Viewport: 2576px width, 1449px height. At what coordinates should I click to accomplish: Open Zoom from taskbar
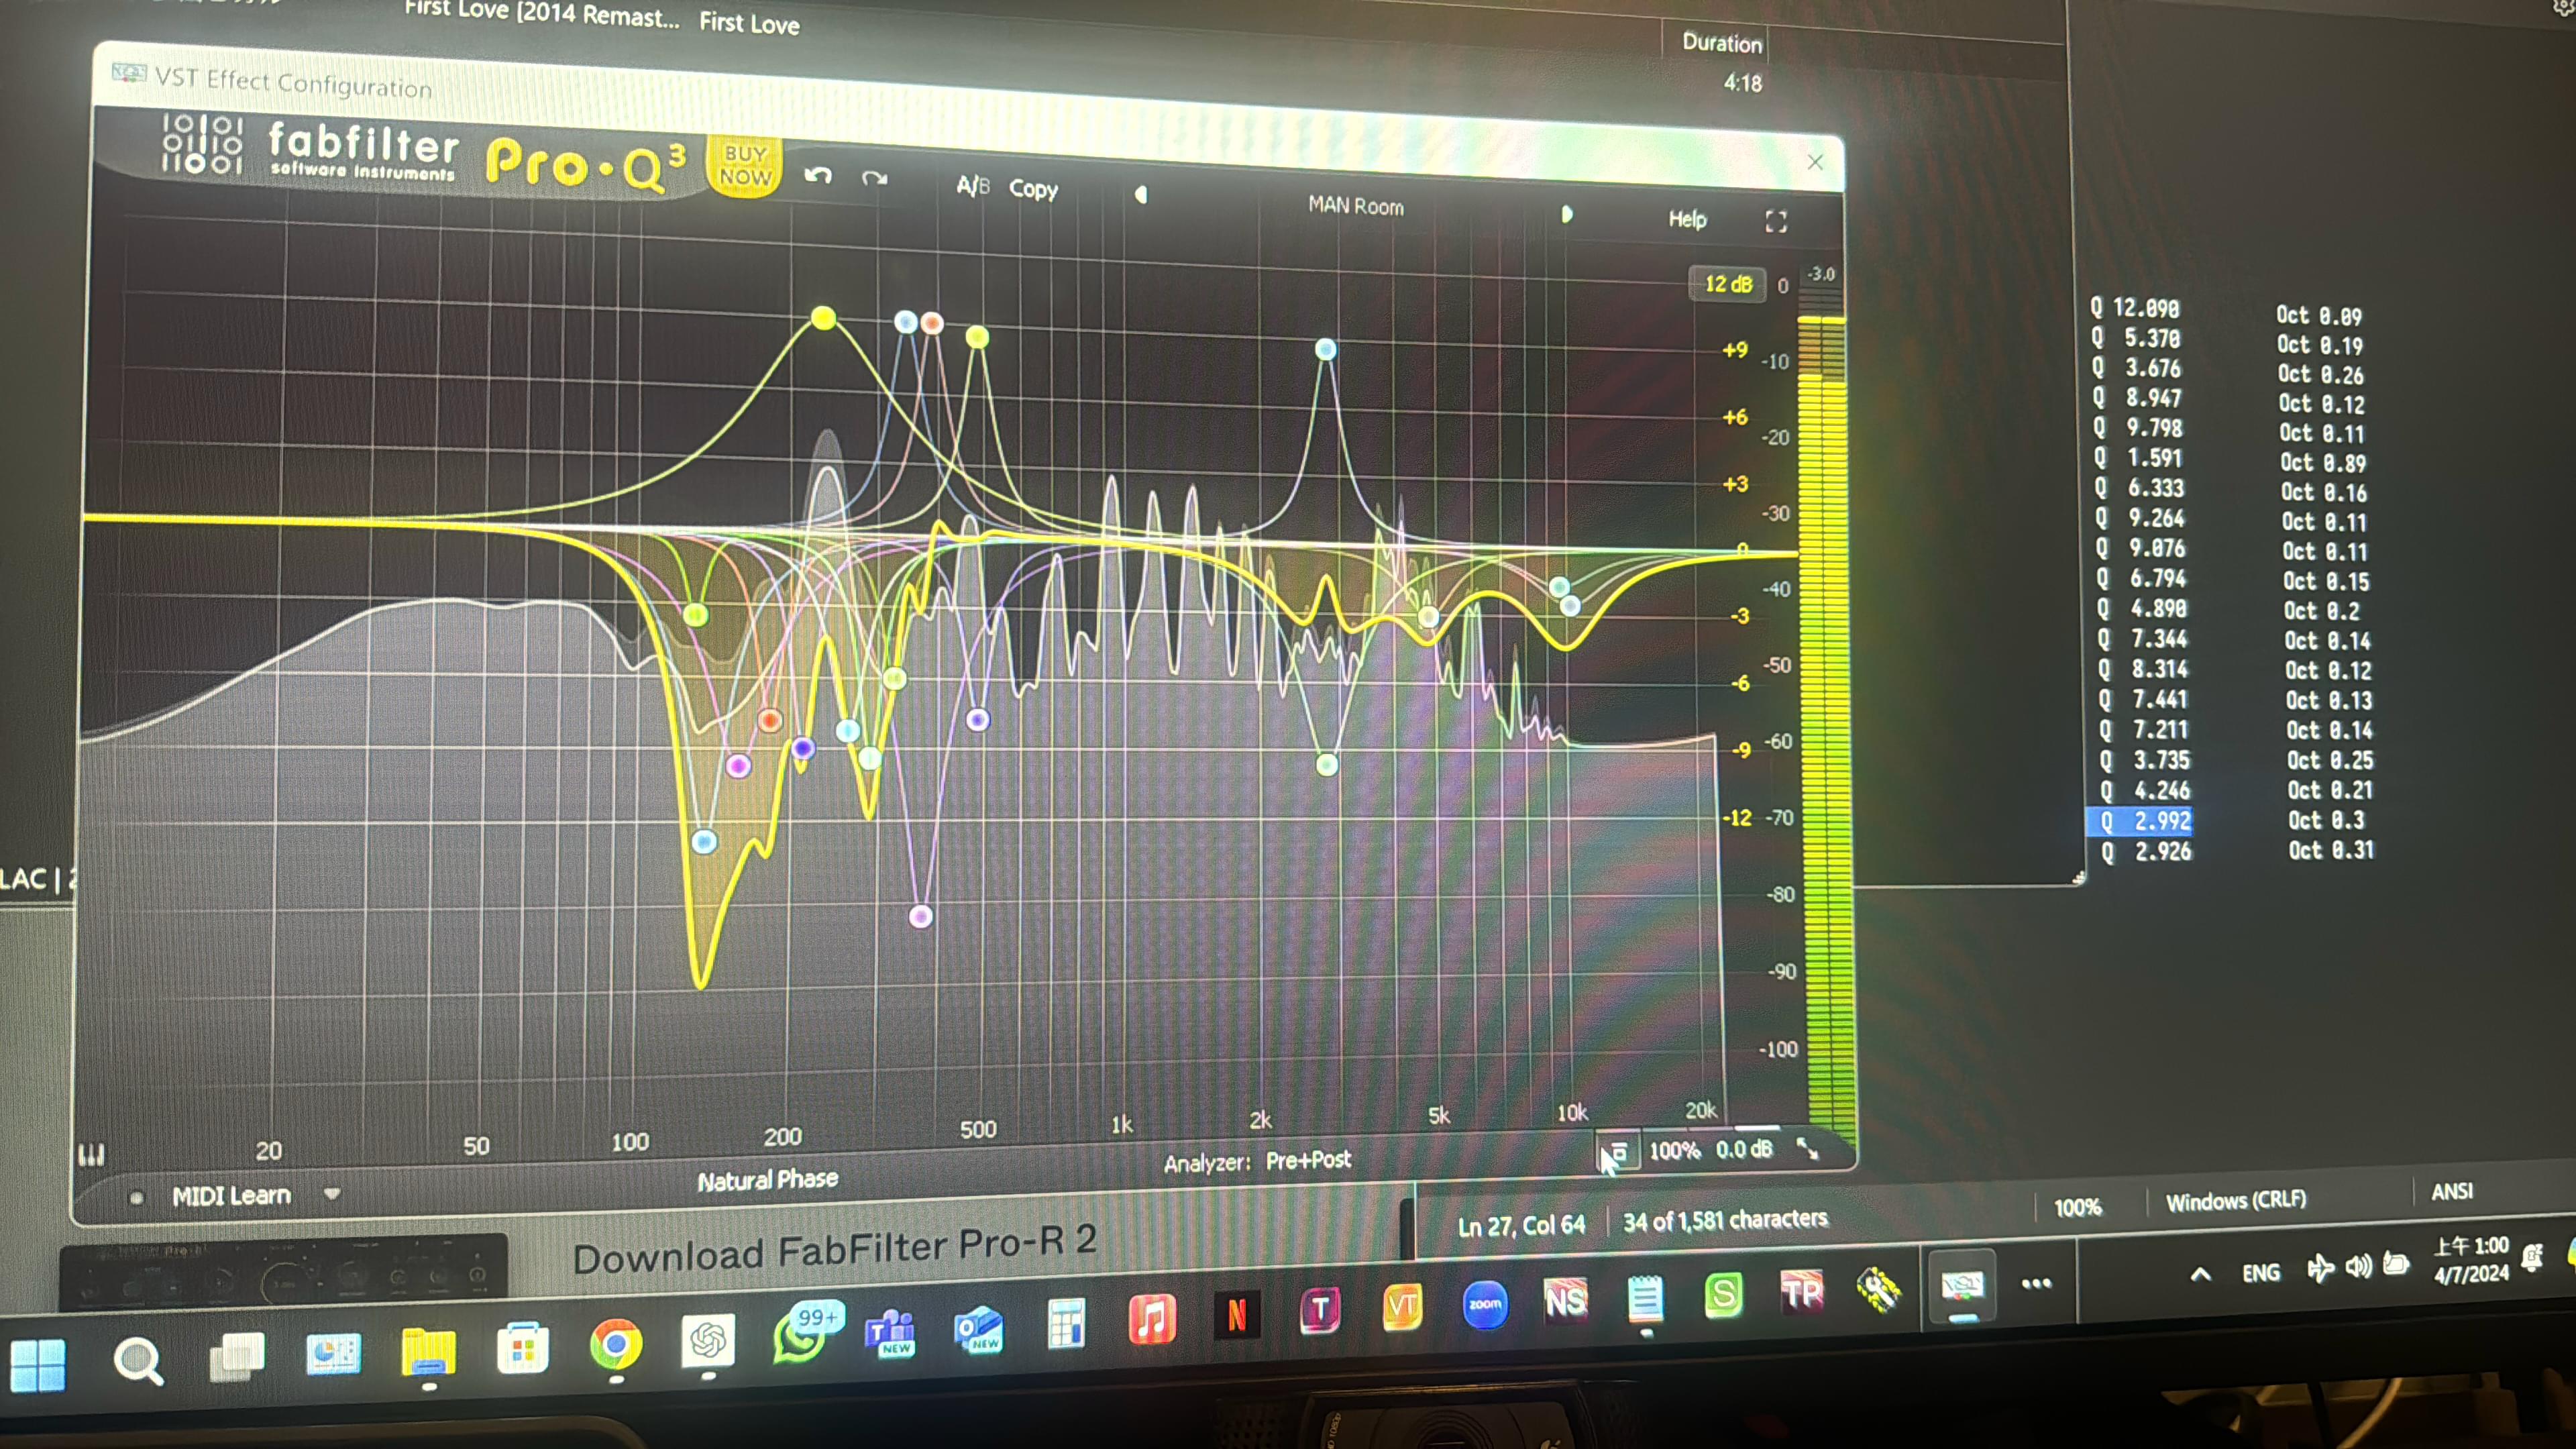pos(1485,1304)
